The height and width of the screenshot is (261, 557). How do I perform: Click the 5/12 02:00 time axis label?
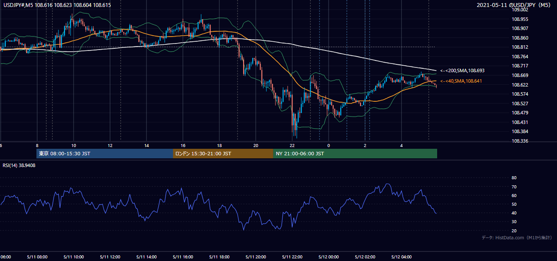coord(365,257)
